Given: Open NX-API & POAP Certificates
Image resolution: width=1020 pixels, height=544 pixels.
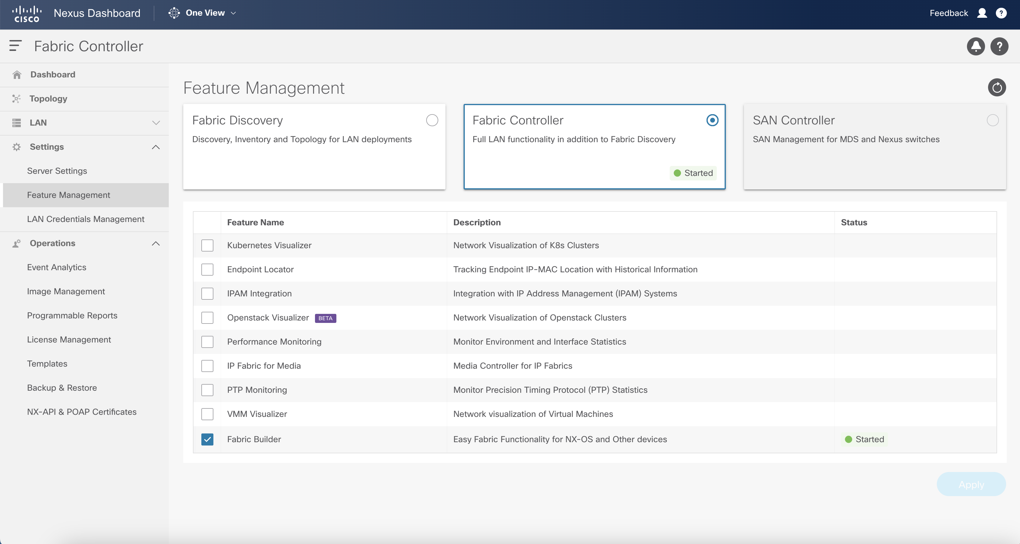Looking at the screenshot, I should click(x=82, y=412).
